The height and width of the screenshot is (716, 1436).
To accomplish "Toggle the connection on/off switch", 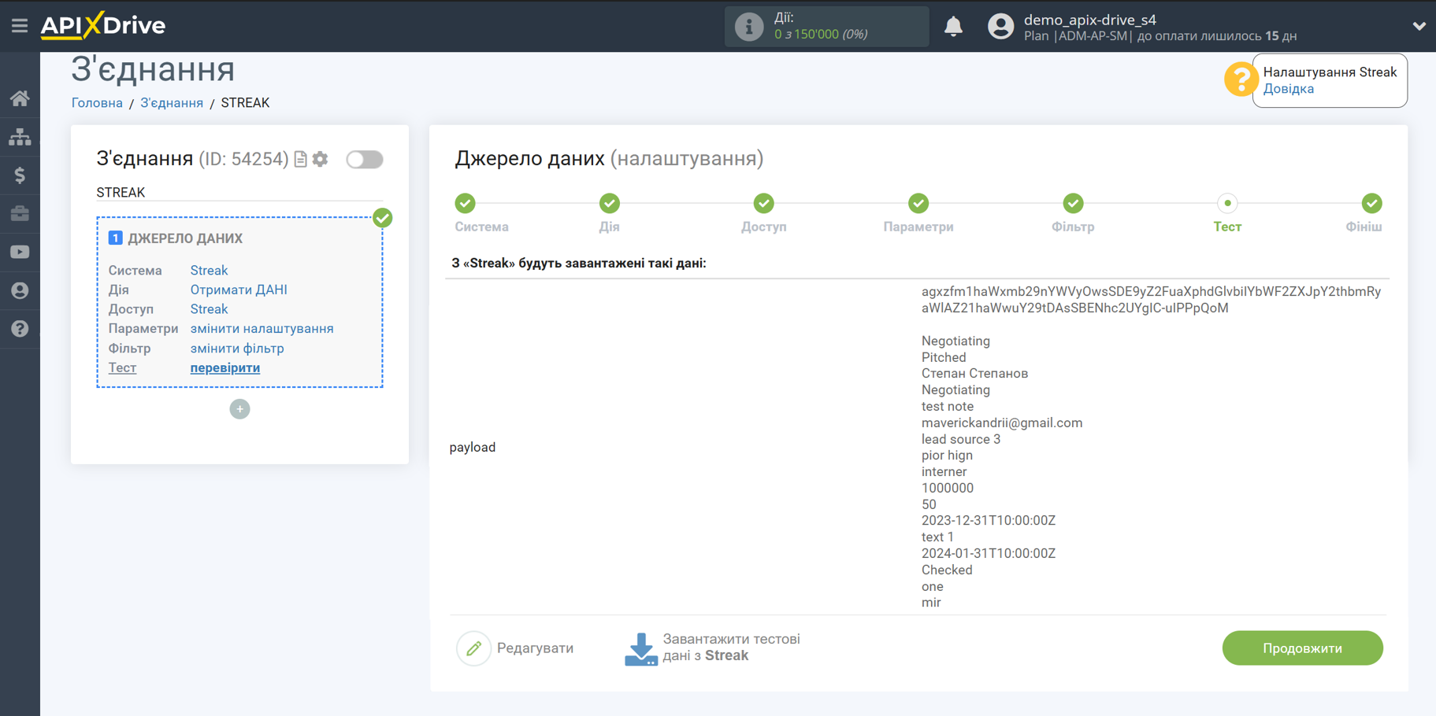I will click(365, 160).
